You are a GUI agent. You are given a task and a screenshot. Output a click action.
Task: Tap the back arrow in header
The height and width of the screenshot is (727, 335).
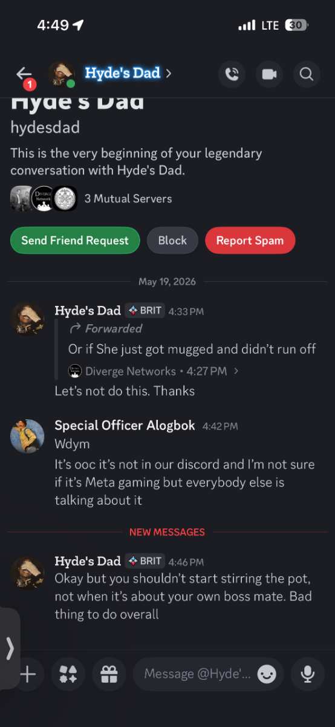click(24, 74)
